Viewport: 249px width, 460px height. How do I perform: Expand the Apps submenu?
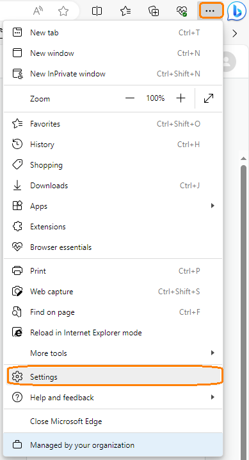(x=113, y=206)
